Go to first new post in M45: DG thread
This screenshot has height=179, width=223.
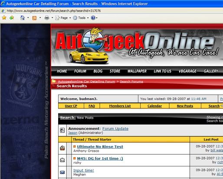coord(75,159)
